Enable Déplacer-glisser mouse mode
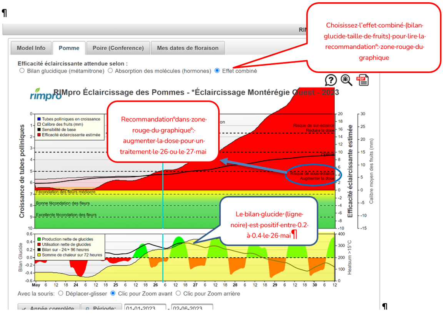The image size is (443, 316). pos(60,293)
